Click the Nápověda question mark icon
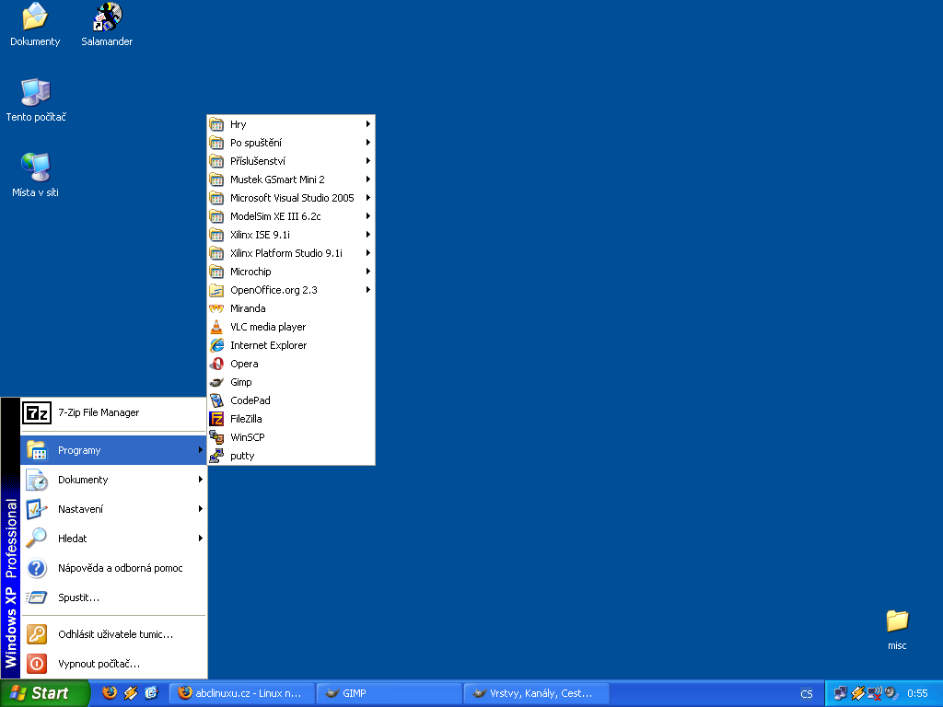This screenshot has width=943, height=707. pos(37,567)
